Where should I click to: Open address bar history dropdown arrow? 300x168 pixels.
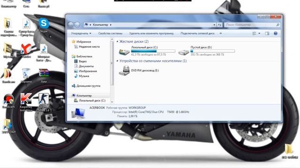tap(214, 25)
